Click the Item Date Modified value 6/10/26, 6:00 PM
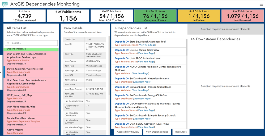The image size is (265, 136). click(95, 94)
